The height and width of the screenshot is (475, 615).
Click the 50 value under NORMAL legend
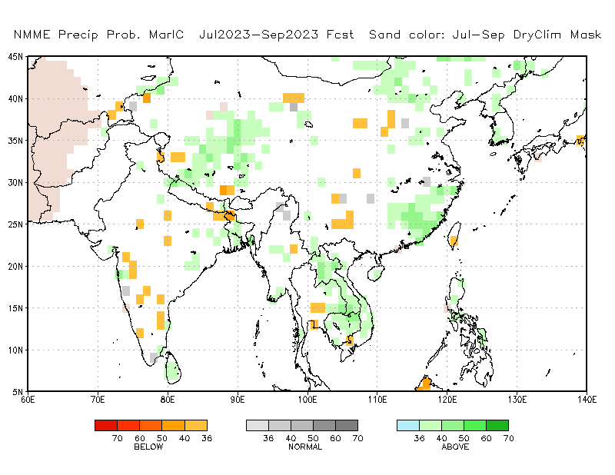tap(313, 438)
